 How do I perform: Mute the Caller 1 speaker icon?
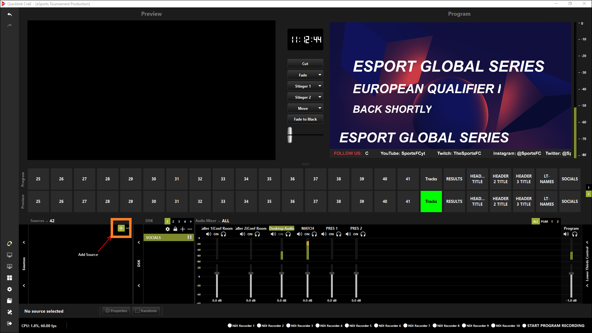tap(209, 234)
